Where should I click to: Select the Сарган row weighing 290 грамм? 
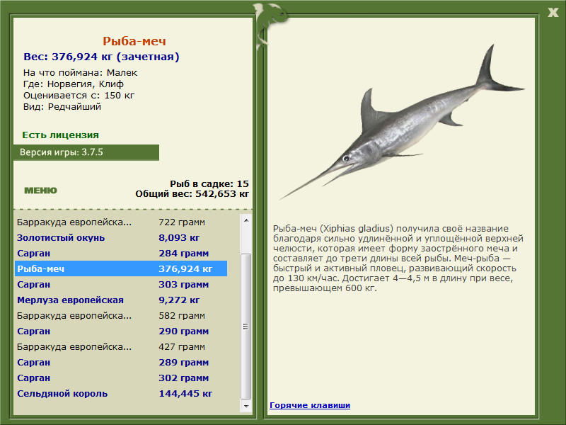[121, 331]
